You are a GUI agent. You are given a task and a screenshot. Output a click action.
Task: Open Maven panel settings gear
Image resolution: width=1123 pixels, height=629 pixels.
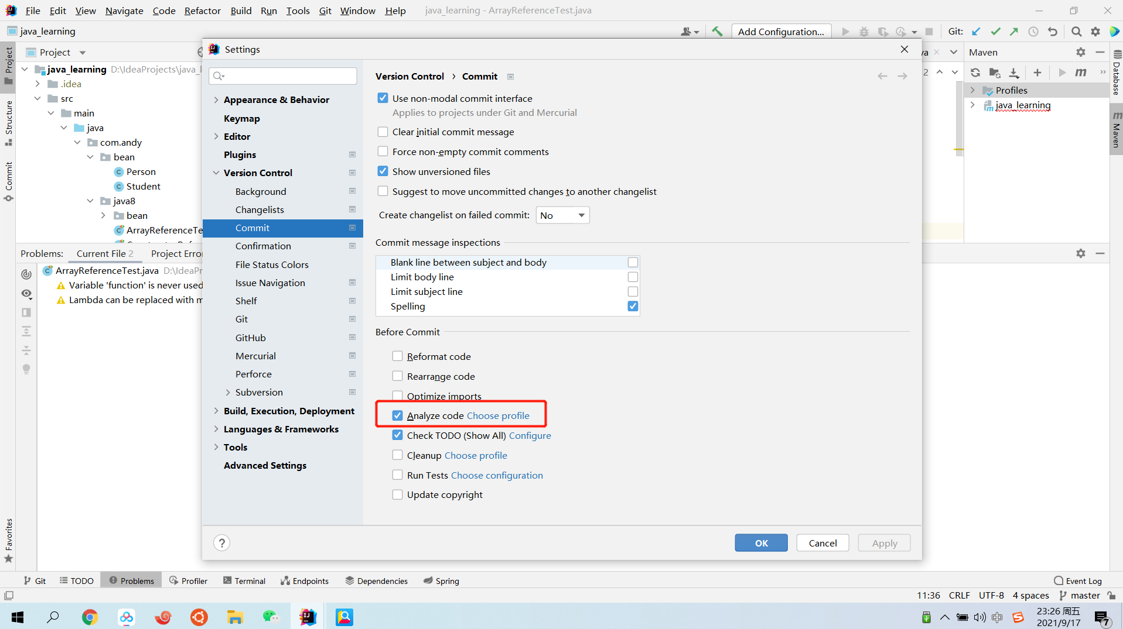[x=1081, y=52]
